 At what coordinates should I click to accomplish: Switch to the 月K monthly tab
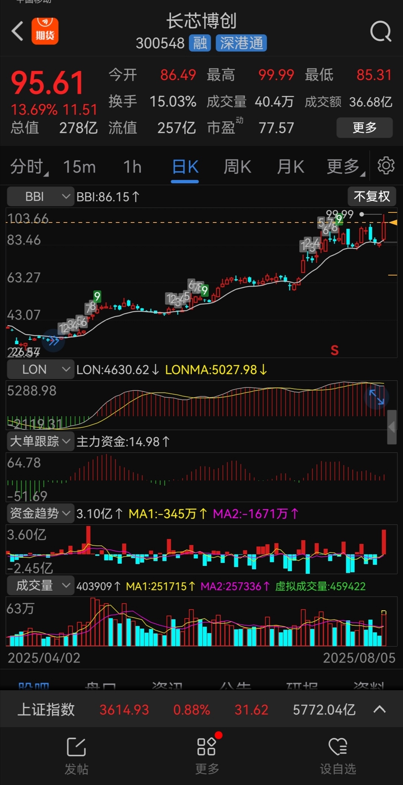point(290,167)
